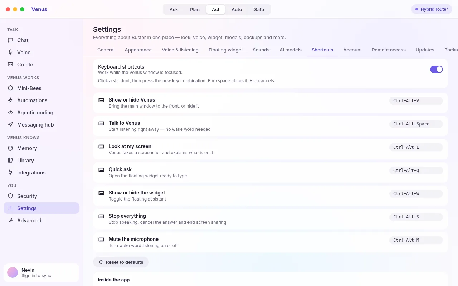This screenshot has height=286, width=458.
Task: Toggle the Keyboard shortcuts switch off
Action: click(436, 69)
